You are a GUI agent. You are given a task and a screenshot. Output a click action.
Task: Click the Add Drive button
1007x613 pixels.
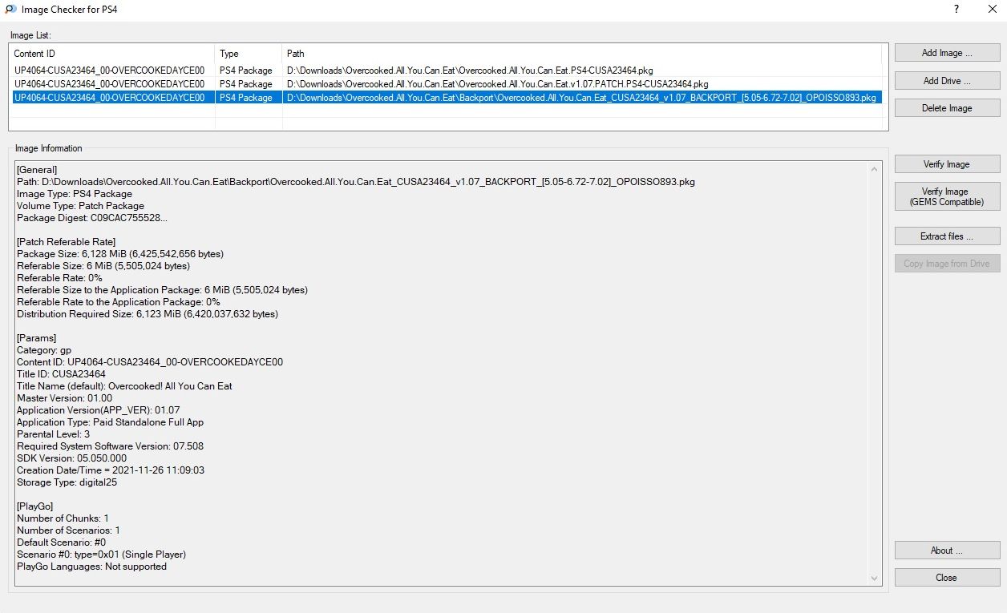point(947,80)
